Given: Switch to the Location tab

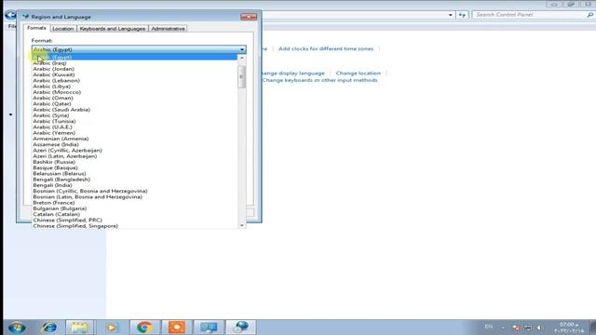Looking at the screenshot, I should pyautogui.click(x=63, y=29).
